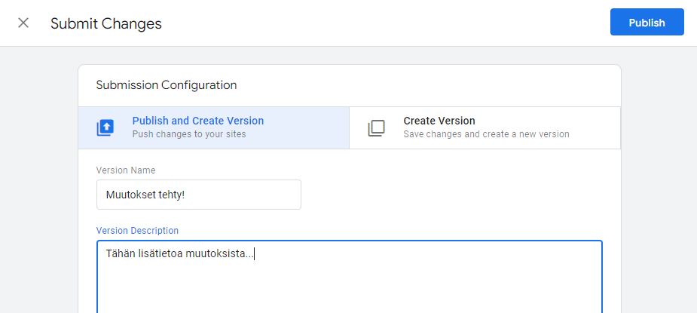This screenshot has width=697, height=313.
Task: Focus the Version Name input field
Action: tap(199, 195)
